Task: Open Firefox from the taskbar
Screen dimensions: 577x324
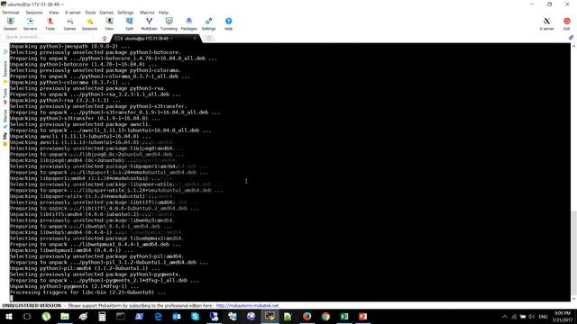Action: [x=307, y=316]
